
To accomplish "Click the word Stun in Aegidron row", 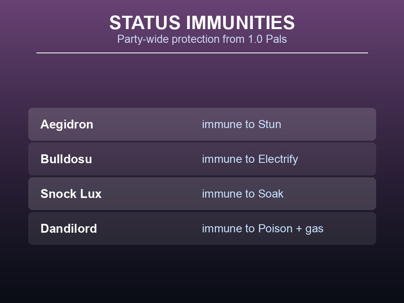I will tap(269, 124).
